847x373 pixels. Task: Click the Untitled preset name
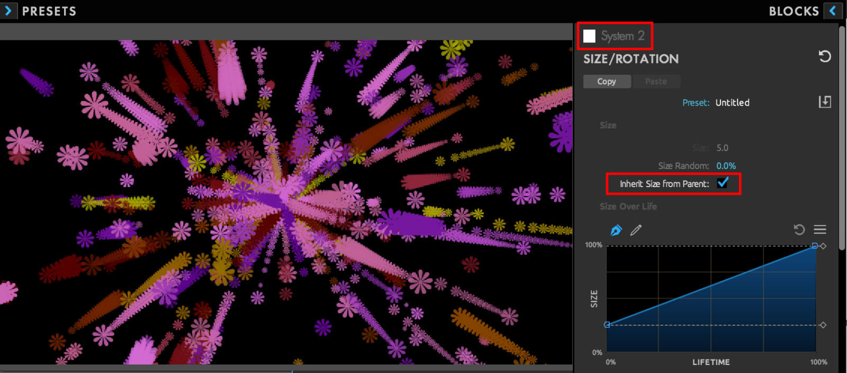(732, 103)
